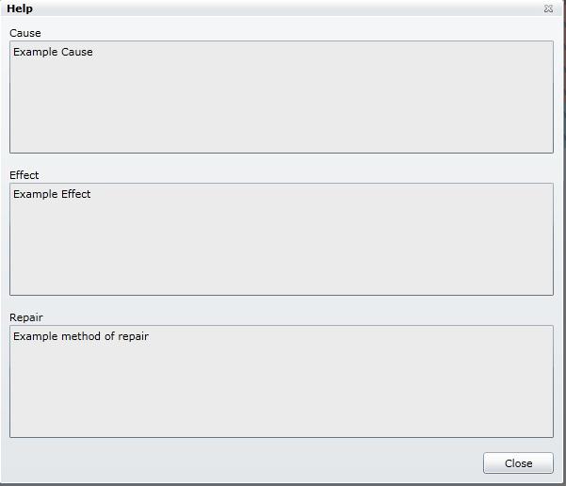Screen dimensions: 566x486
Task: Click the word 'Example' in Effect box
Action: pyautogui.click(x=35, y=195)
